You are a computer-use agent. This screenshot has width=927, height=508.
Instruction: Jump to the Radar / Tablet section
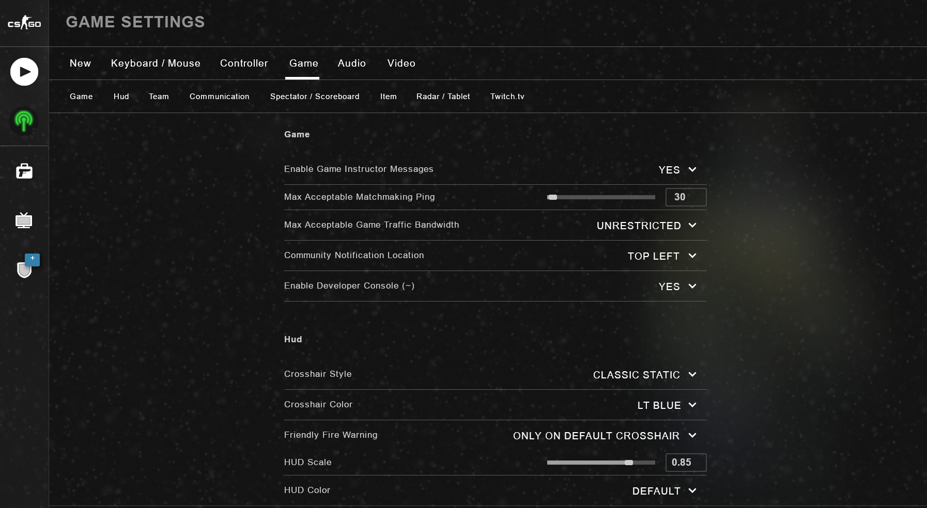(x=443, y=97)
